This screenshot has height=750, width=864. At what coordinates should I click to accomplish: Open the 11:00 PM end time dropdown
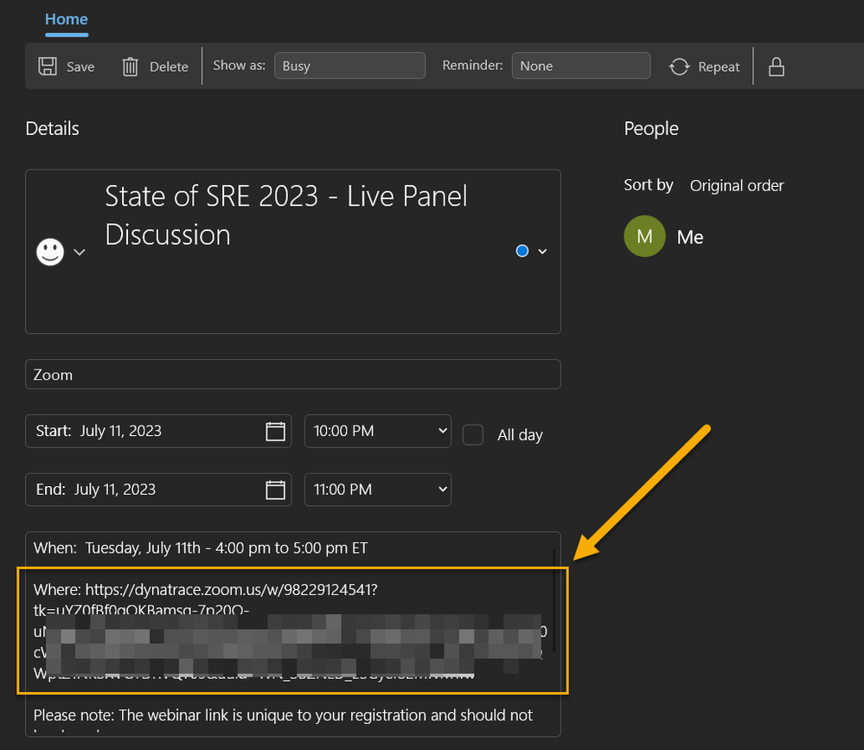coord(377,490)
